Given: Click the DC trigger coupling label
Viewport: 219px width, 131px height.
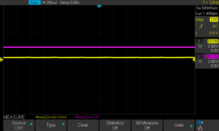Looking at the screenshot, I should click(x=215, y=26).
